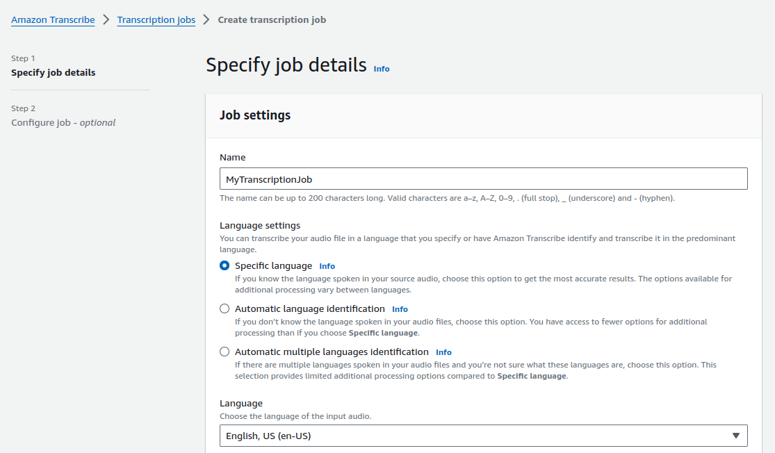Image resolution: width=775 pixels, height=453 pixels.
Task: Click the chevron after Amazon Transcribe breadcrumb
Action: pos(106,20)
